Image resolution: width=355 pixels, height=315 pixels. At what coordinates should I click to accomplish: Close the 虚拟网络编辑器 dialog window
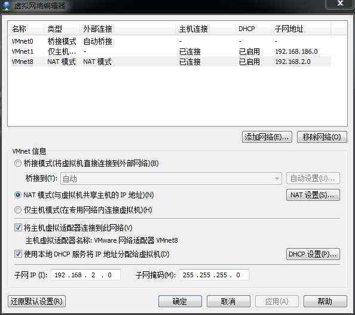340,4
